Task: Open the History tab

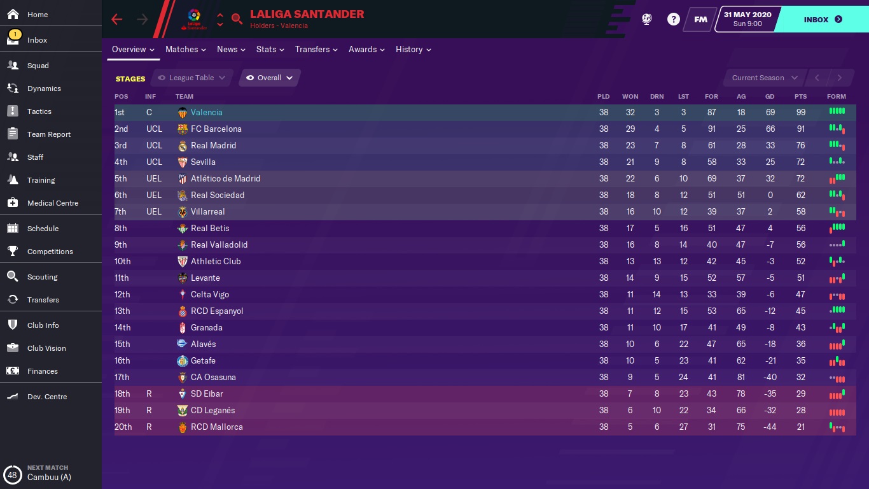Action: click(413, 49)
